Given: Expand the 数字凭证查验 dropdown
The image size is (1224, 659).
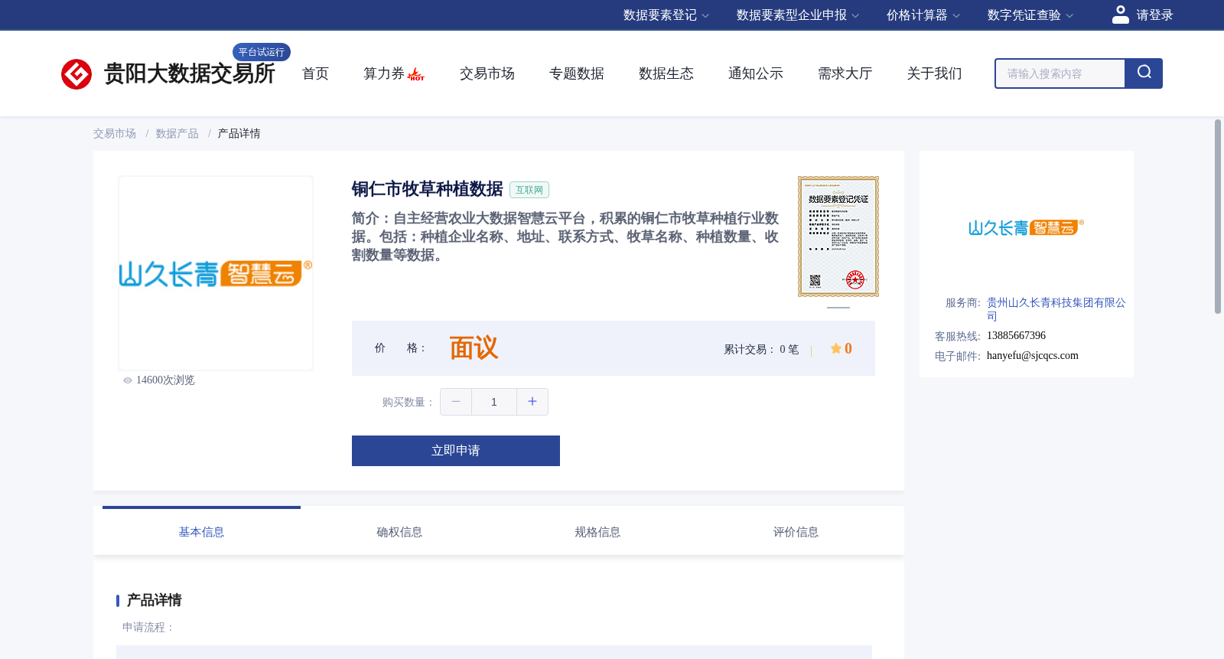Looking at the screenshot, I should coord(1030,15).
